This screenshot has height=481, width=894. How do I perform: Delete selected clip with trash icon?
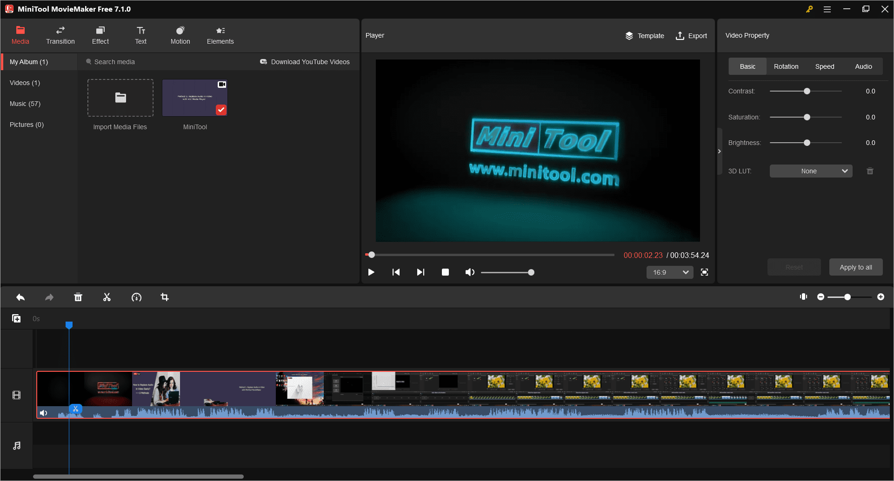click(x=78, y=297)
